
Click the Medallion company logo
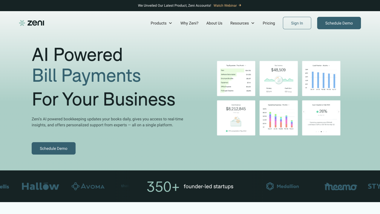coord(282,187)
